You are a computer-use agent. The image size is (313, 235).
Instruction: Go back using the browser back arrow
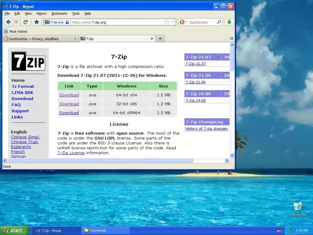tap(8, 22)
